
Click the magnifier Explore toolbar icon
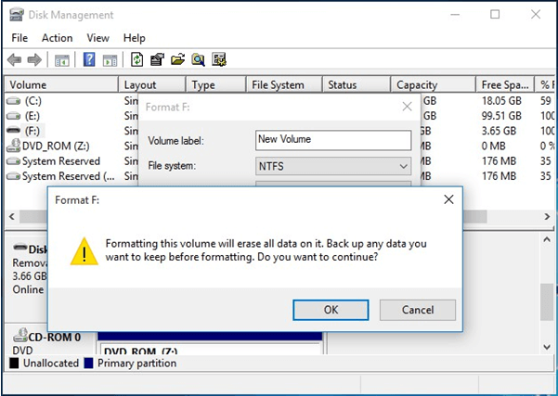point(198,59)
